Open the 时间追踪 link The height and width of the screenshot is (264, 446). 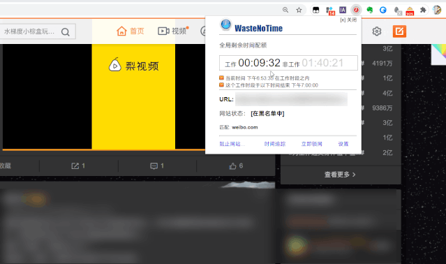275,144
